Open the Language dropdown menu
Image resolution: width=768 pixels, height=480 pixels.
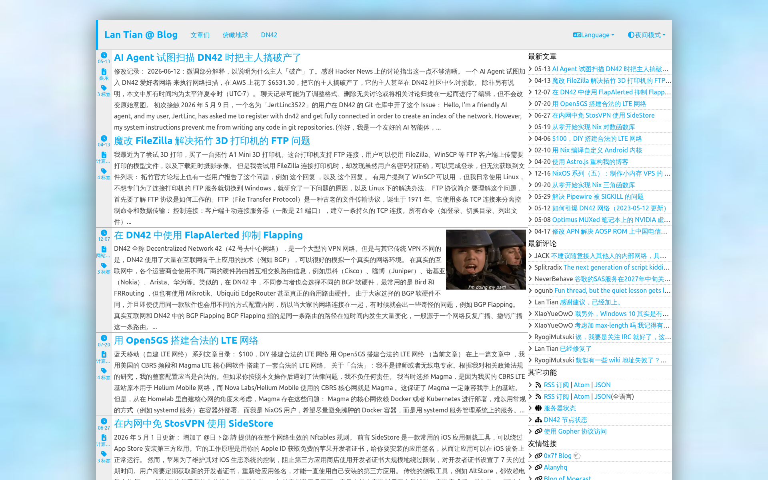pos(594,35)
